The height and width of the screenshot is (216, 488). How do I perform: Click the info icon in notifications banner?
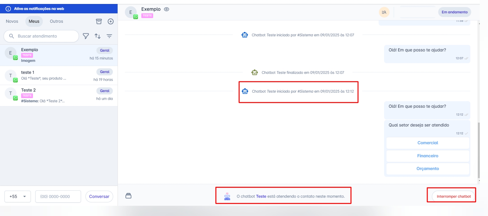[x=8, y=9]
